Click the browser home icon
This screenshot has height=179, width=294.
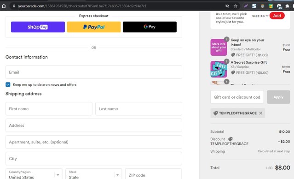[x=4, y=6]
